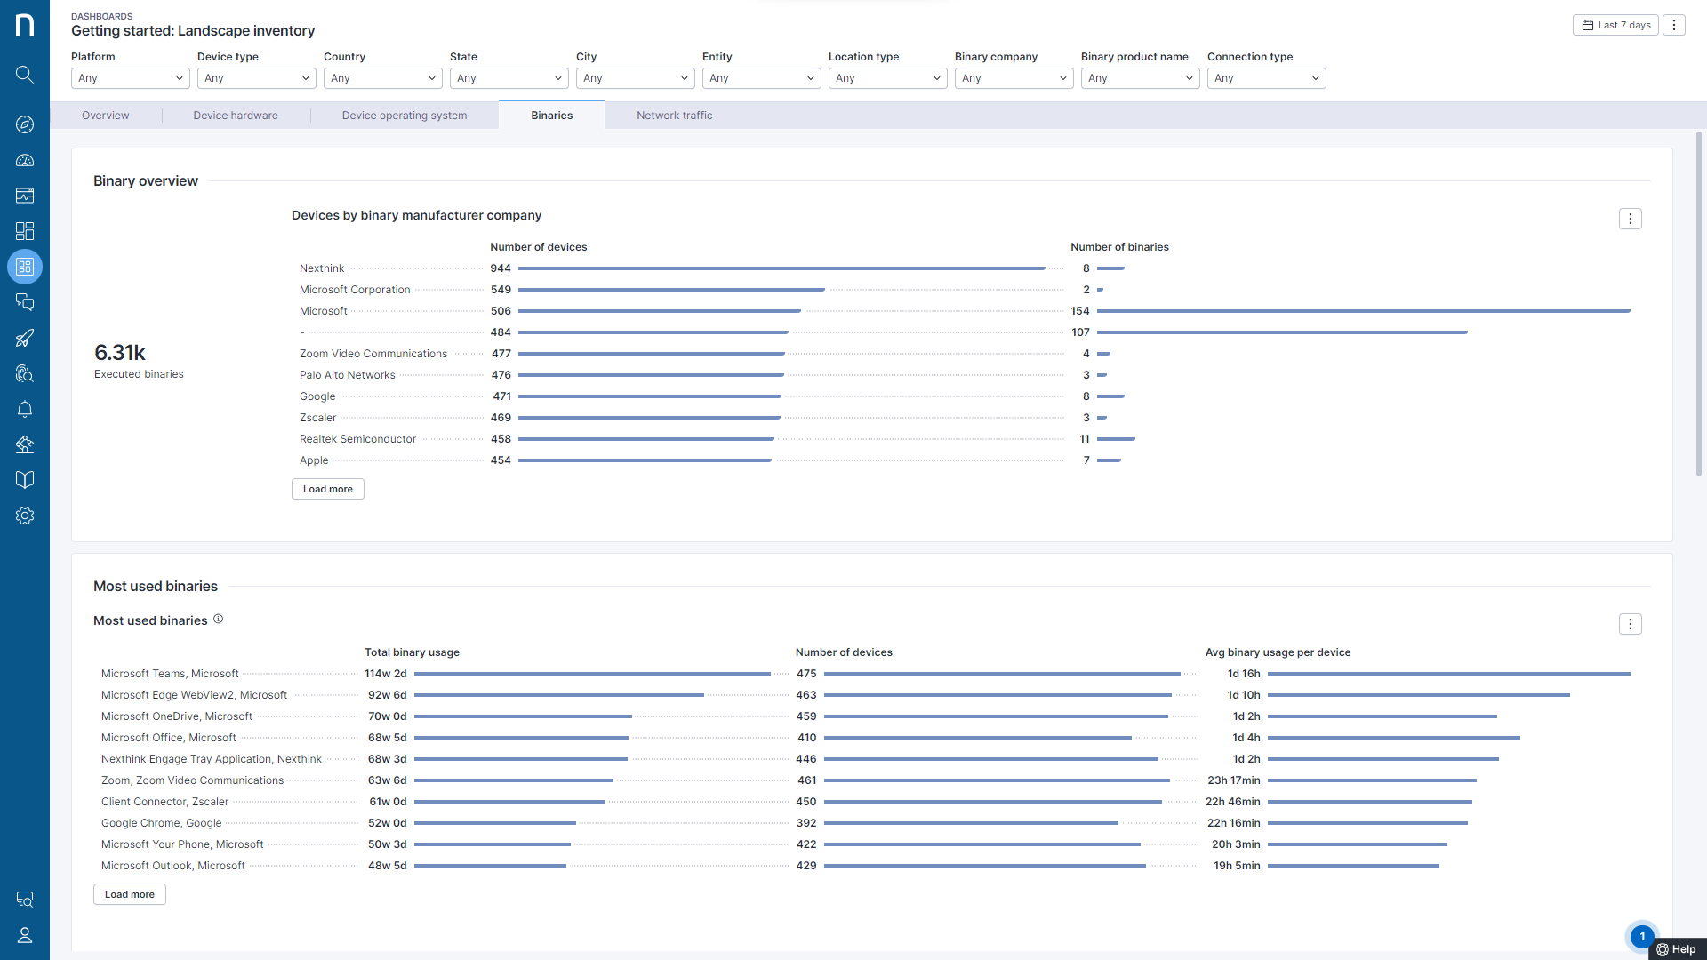This screenshot has width=1707, height=960.
Task: Click the Last 7 days timeframe button
Action: (x=1615, y=25)
